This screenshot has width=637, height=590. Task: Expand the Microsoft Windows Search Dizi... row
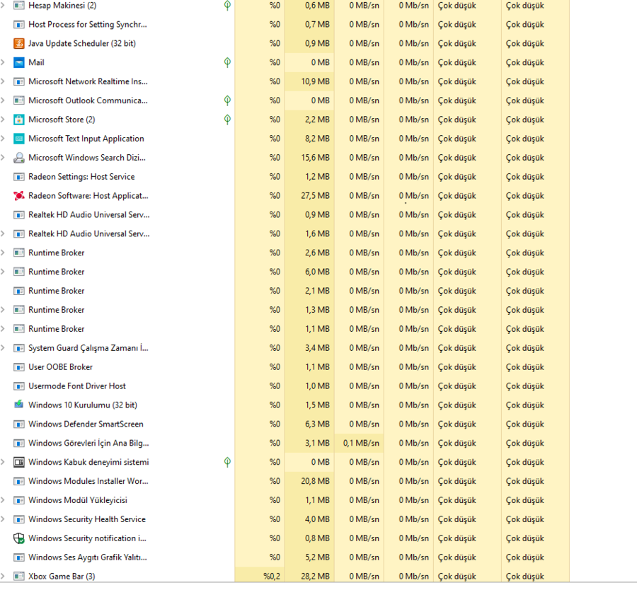pyautogui.click(x=3, y=158)
